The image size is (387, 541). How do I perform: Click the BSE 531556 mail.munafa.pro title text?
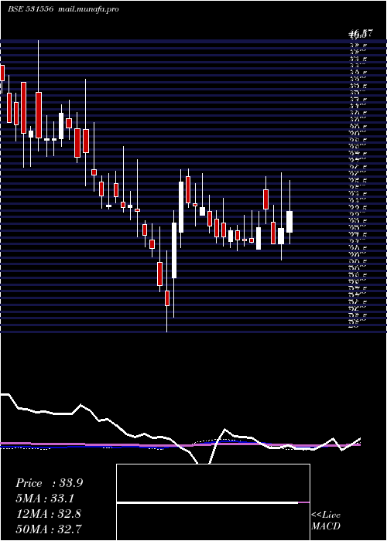pos(63,9)
